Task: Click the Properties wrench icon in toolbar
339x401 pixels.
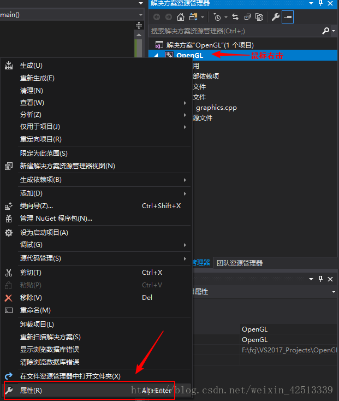Action: (x=275, y=17)
